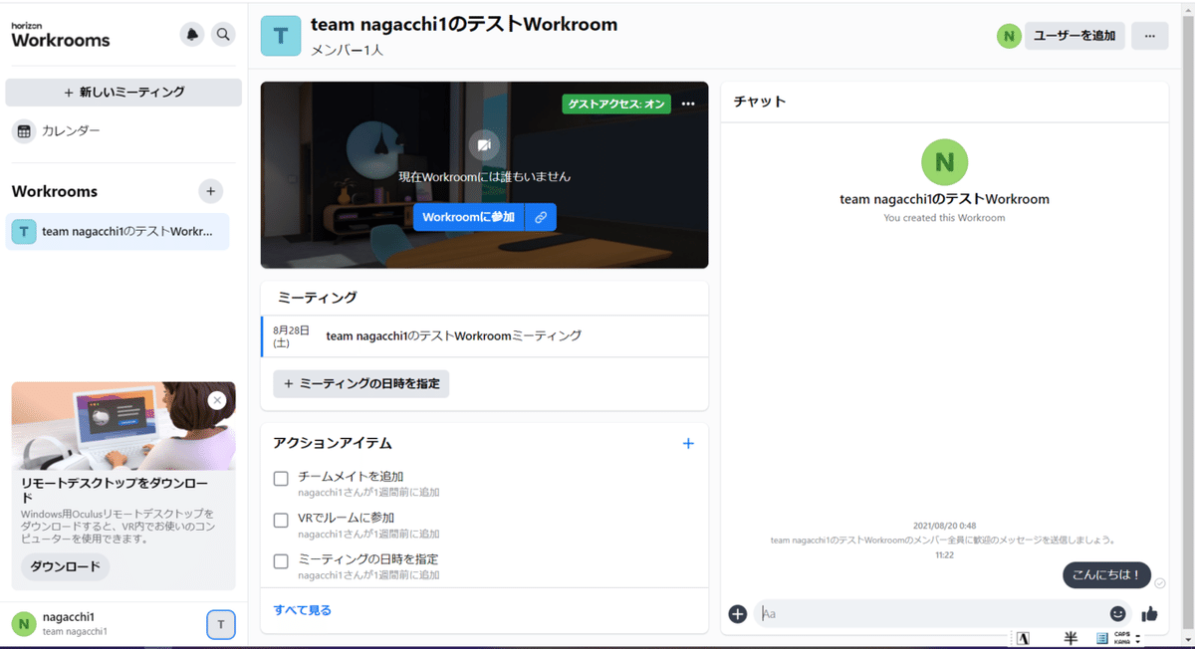Open the overflow menu beside ユーザーを追加
The width and height of the screenshot is (1195, 649).
tap(1150, 35)
